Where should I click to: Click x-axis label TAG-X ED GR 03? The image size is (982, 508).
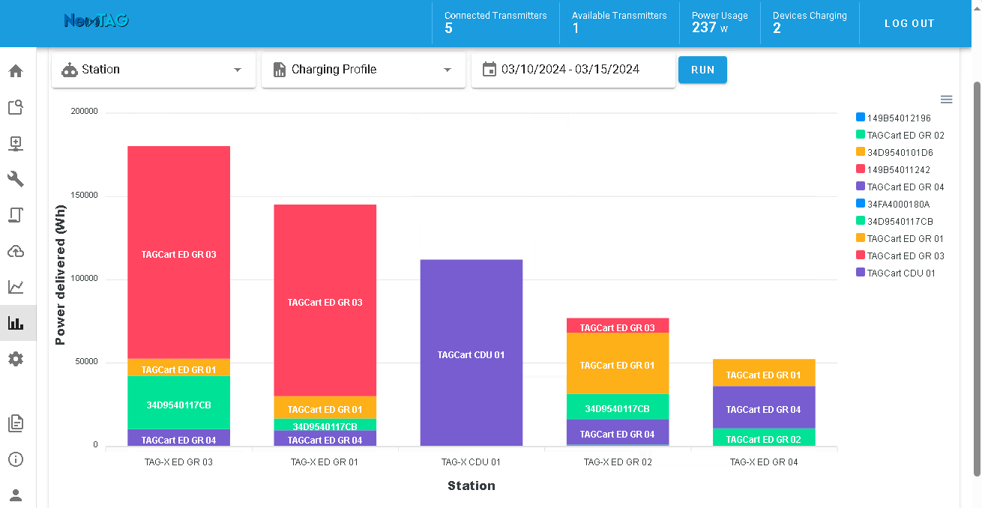178,462
